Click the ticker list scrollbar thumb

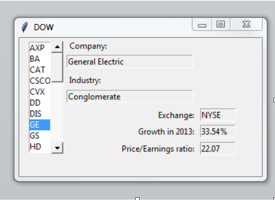57,67
